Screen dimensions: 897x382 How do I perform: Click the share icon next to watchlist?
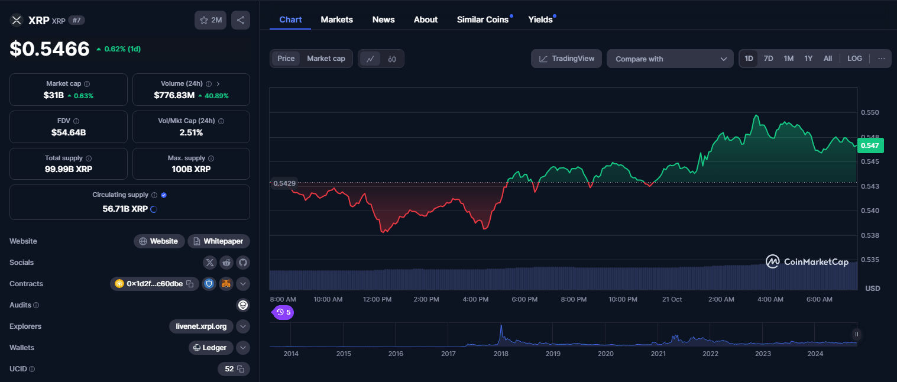(241, 20)
